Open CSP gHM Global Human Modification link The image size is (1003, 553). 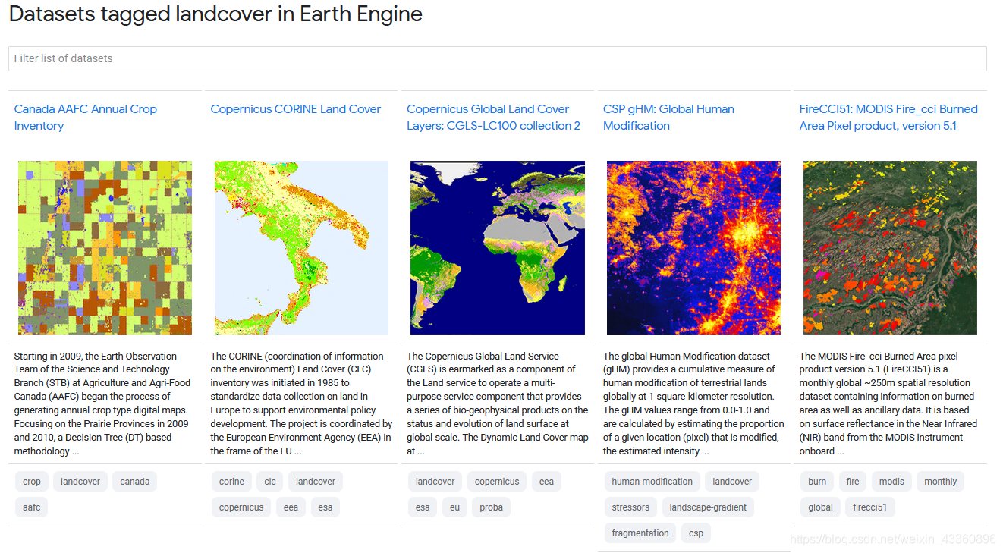click(668, 118)
